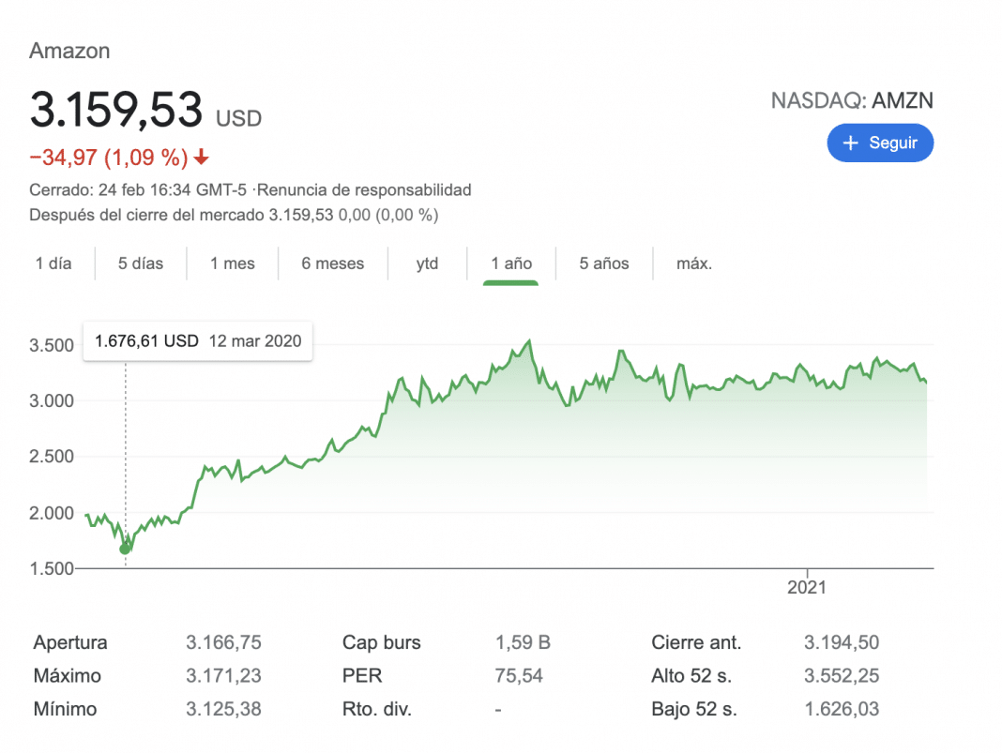Switch to the "ytd" chart view
The height and width of the screenshot is (753, 1002).
(427, 264)
